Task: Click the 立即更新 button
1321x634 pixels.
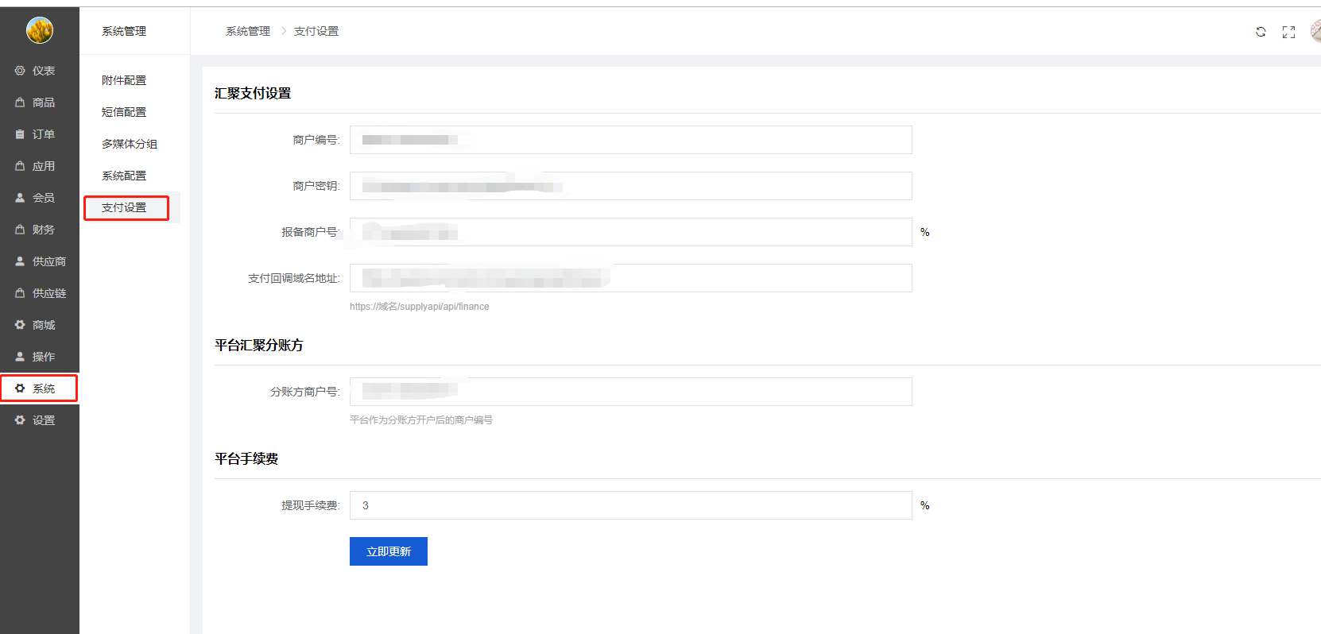Action: (x=389, y=551)
